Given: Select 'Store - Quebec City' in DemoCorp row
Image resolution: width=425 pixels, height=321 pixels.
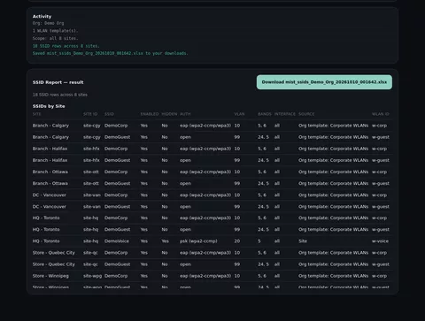Looking at the screenshot, I should (54, 253).
